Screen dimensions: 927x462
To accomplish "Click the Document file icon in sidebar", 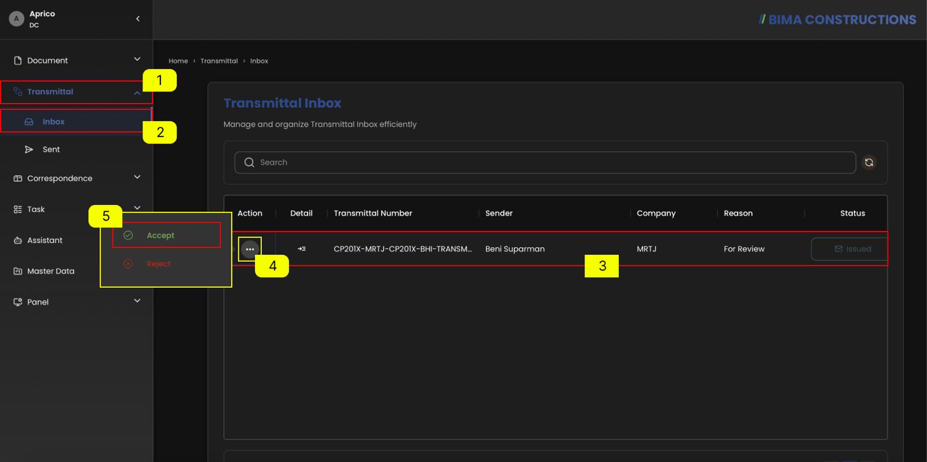I will [18, 60].
